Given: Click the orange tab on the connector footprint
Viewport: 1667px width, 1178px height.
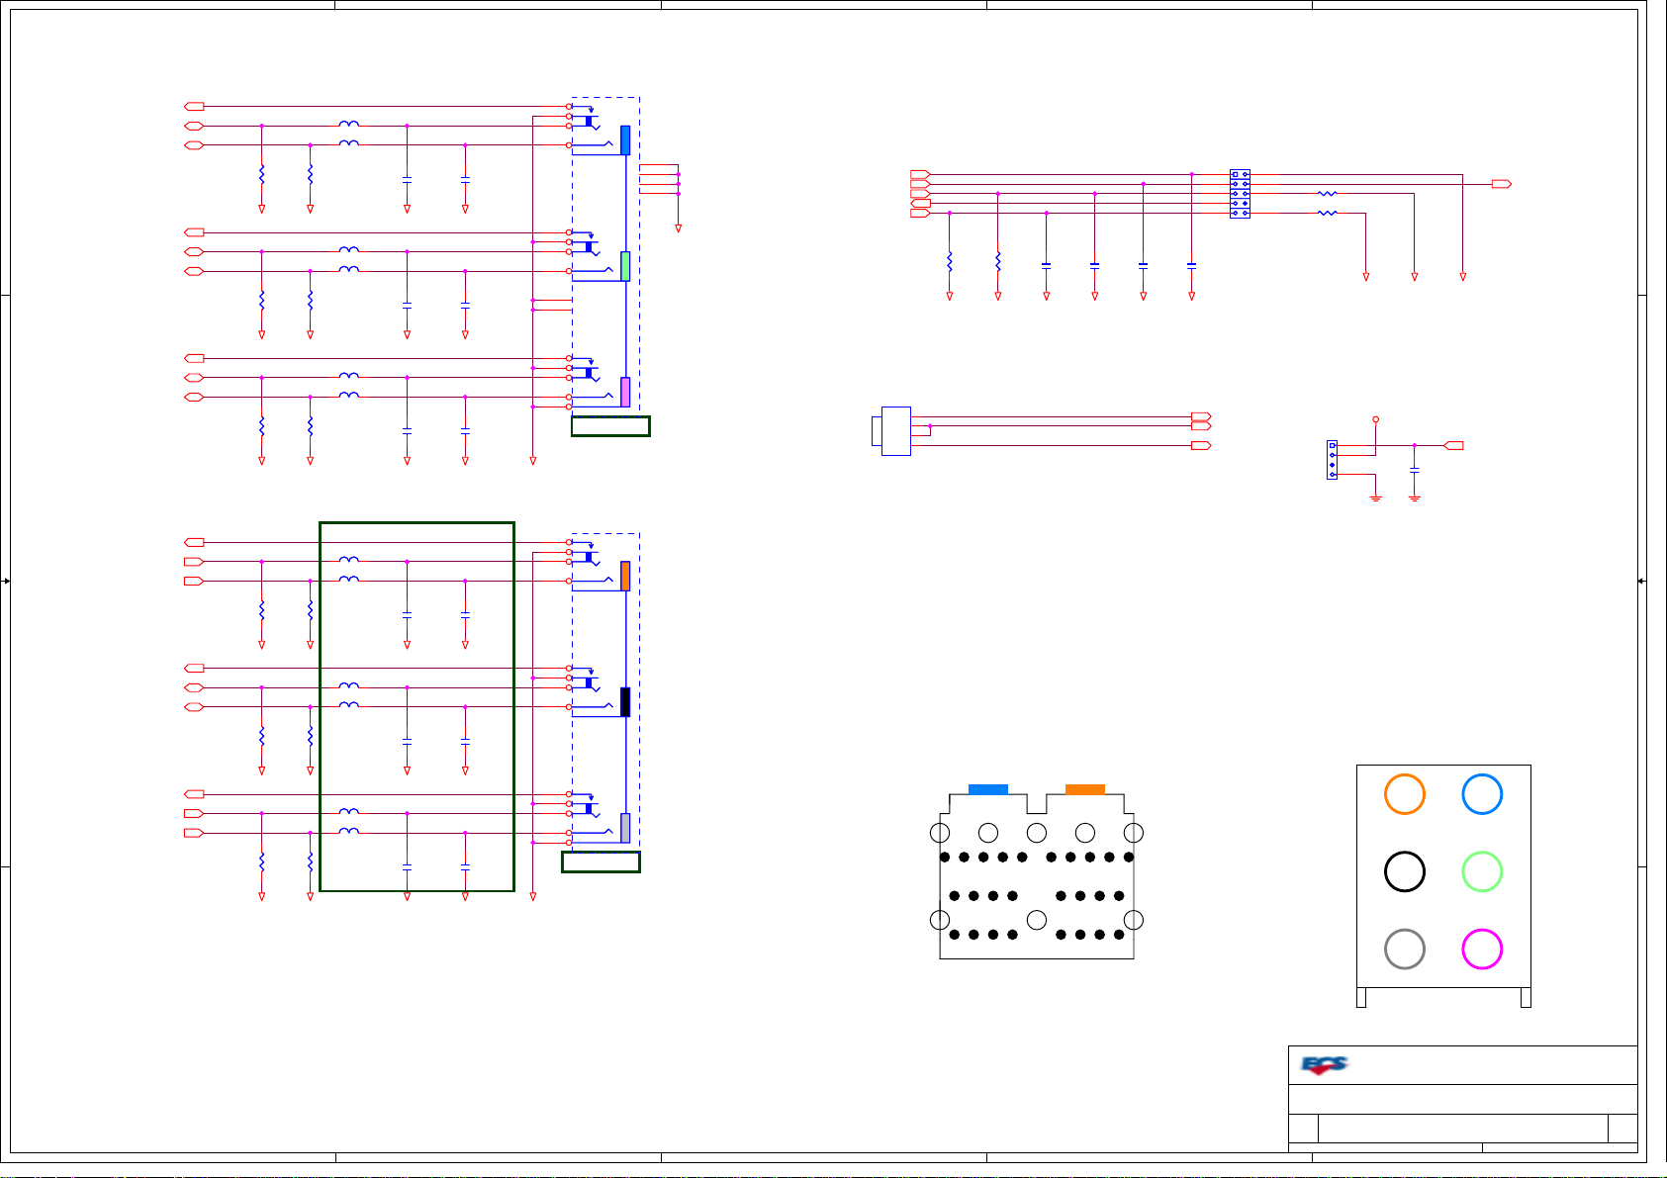Looking at the screenshot, I should [x=1085, y=789].
